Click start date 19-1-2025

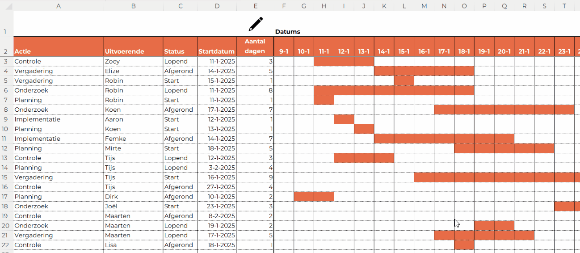click(x=217, y=225)
